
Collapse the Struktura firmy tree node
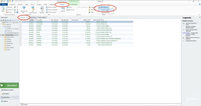click(x=3, y=35)
